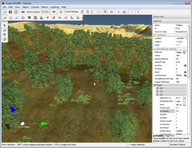
Task: Expand the Types [0] entry
Action: 157,88
